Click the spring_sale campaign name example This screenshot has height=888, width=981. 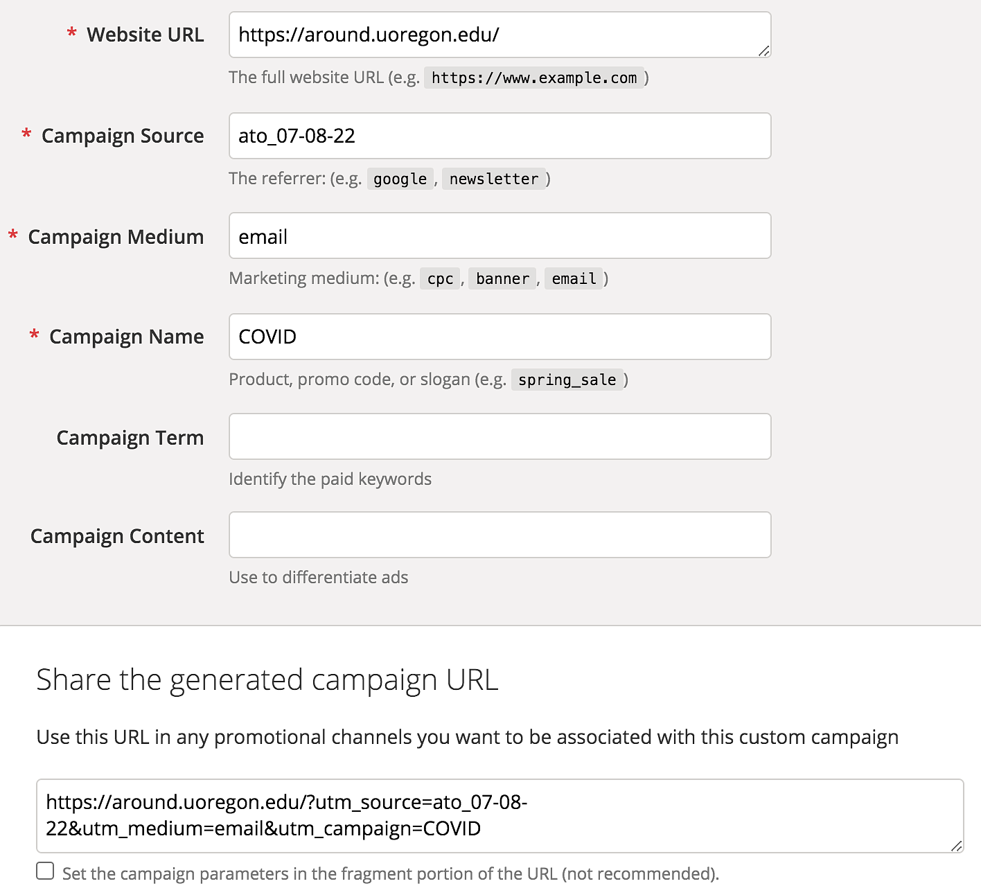point(567,380)
